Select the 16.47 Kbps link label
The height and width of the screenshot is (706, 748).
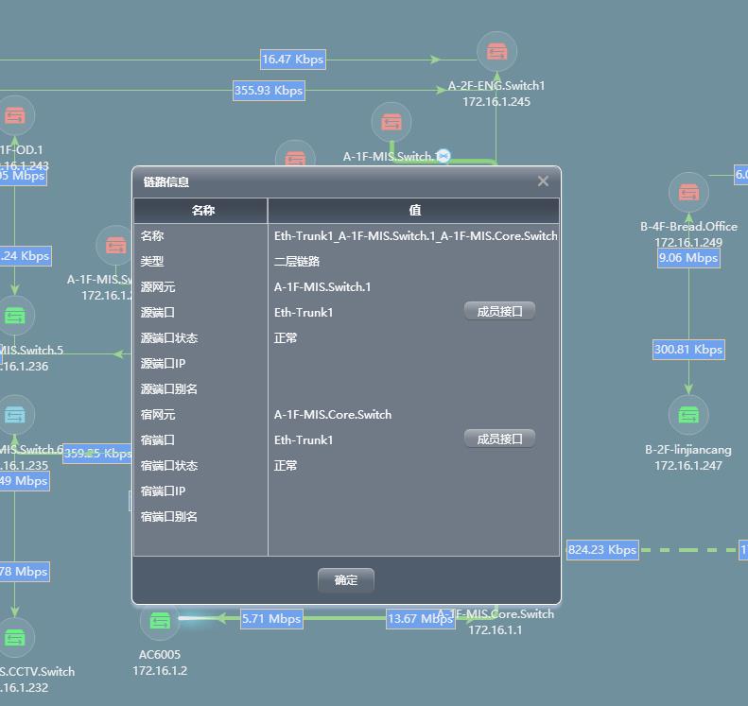pos(293,59)
